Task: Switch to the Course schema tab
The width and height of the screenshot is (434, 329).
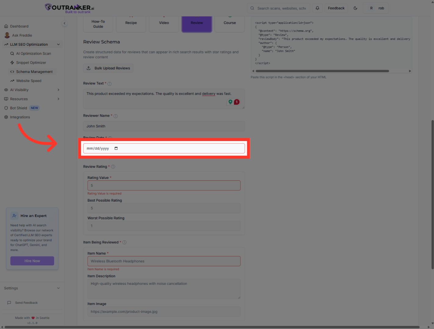Action: point(230,23)
